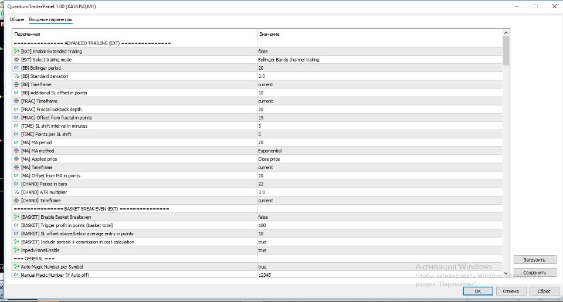Switch to the Общие tab
The height and width of the screenshot is (302, 563).
[x=17, y=20]
